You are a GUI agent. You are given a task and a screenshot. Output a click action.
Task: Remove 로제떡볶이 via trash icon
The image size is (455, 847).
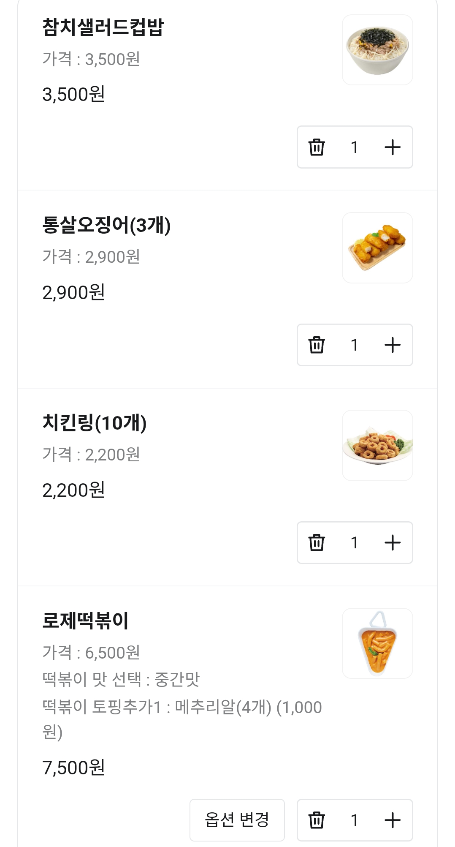317,820
